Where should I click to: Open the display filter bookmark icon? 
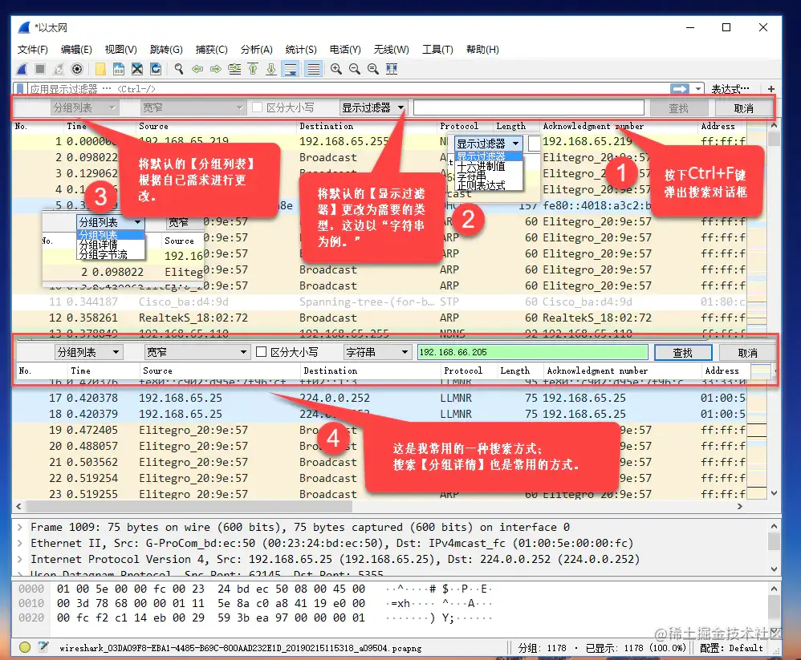pos(20,89)
